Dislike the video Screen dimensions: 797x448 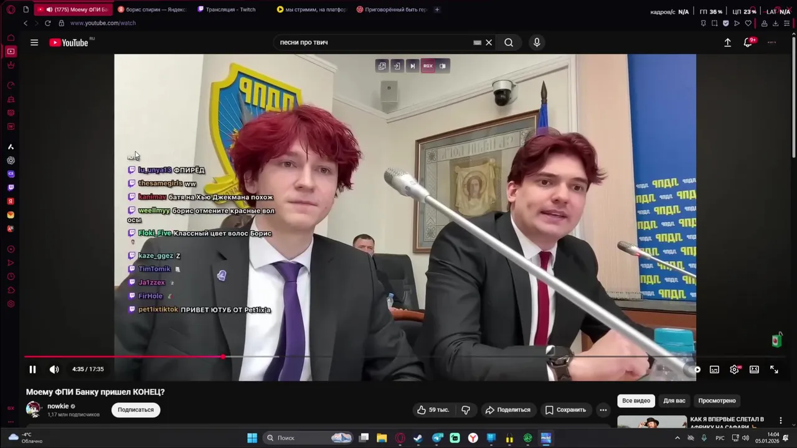click(466, 409)
